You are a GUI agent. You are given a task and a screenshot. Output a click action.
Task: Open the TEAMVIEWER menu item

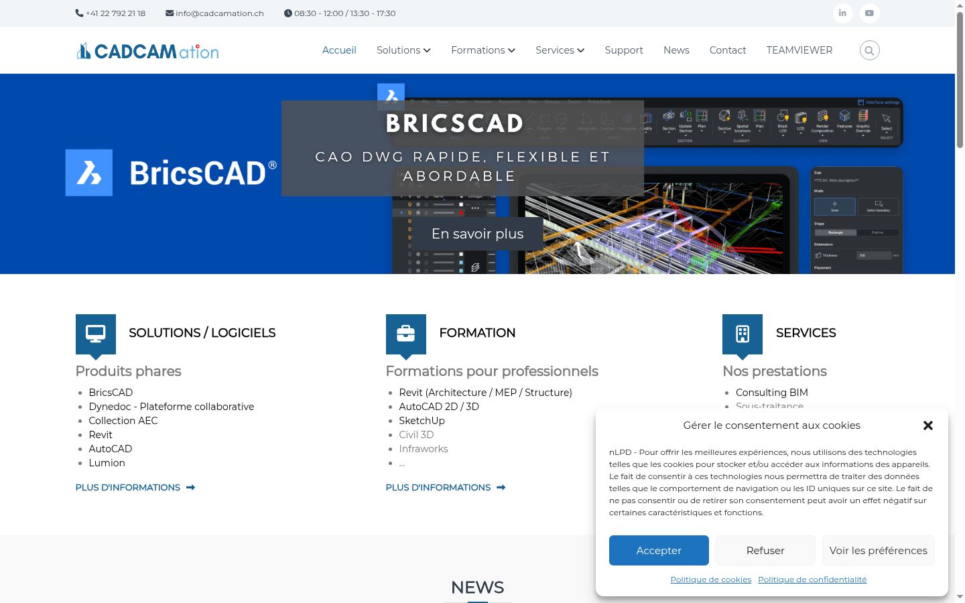click(799, 50)
